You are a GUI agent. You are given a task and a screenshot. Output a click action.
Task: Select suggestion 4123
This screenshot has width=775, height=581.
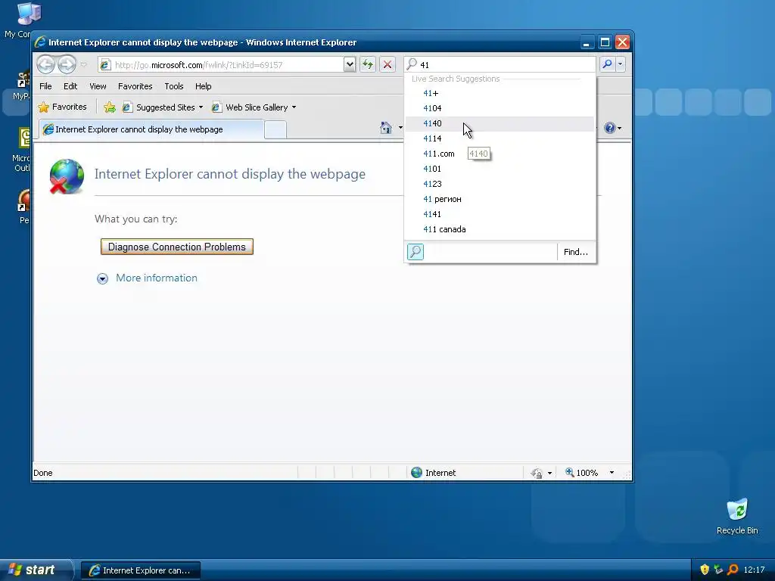pyautogui.click(x=500, y=184)
